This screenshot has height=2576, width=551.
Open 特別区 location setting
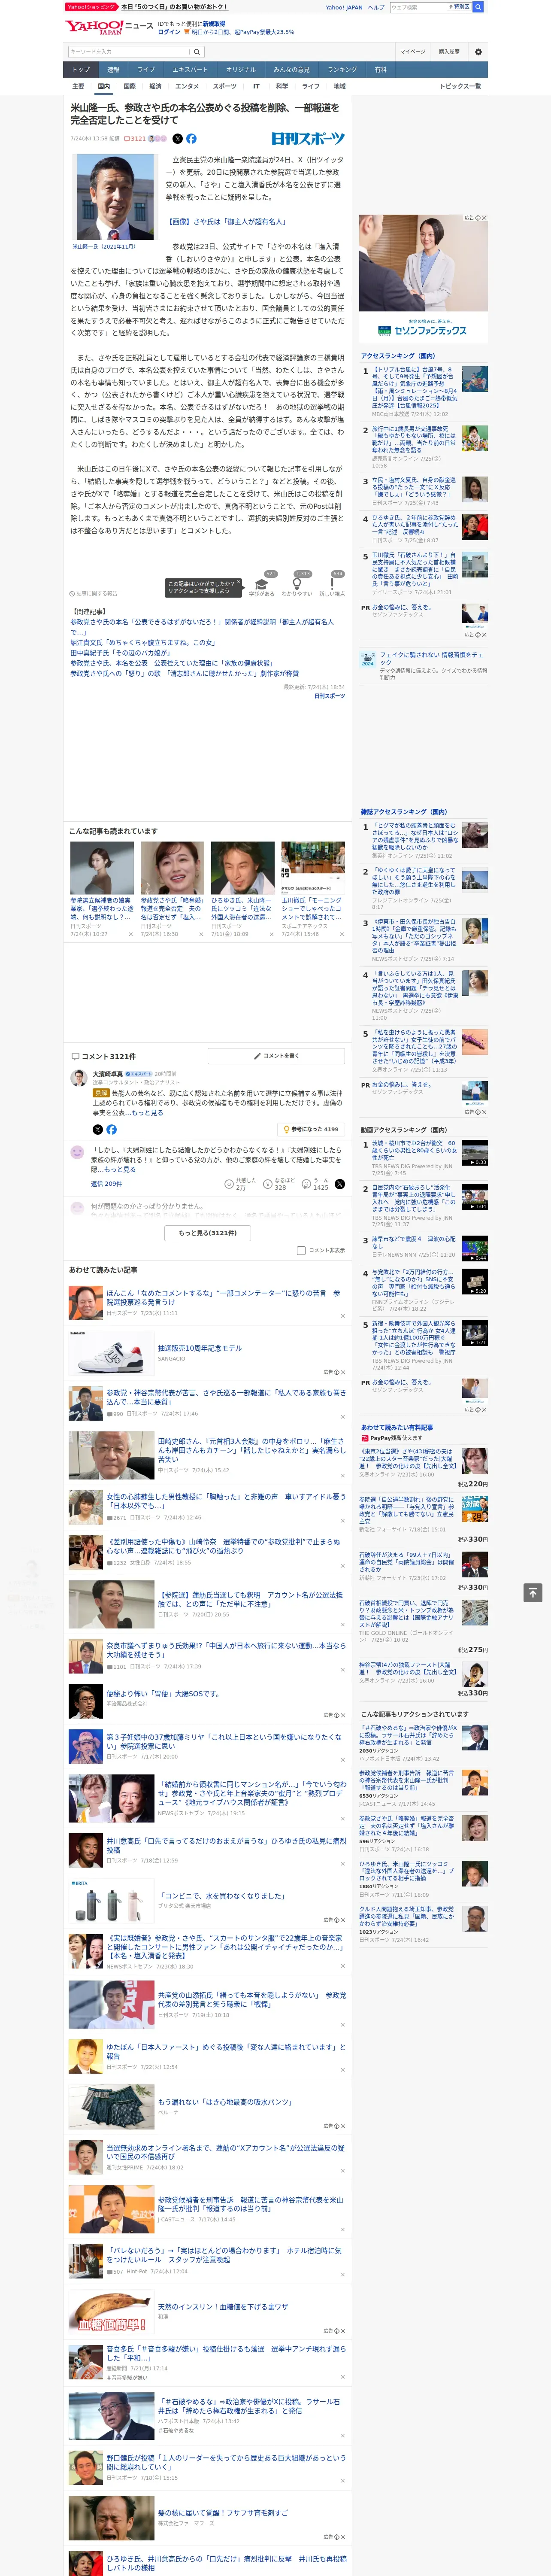[x=461, y=7]
